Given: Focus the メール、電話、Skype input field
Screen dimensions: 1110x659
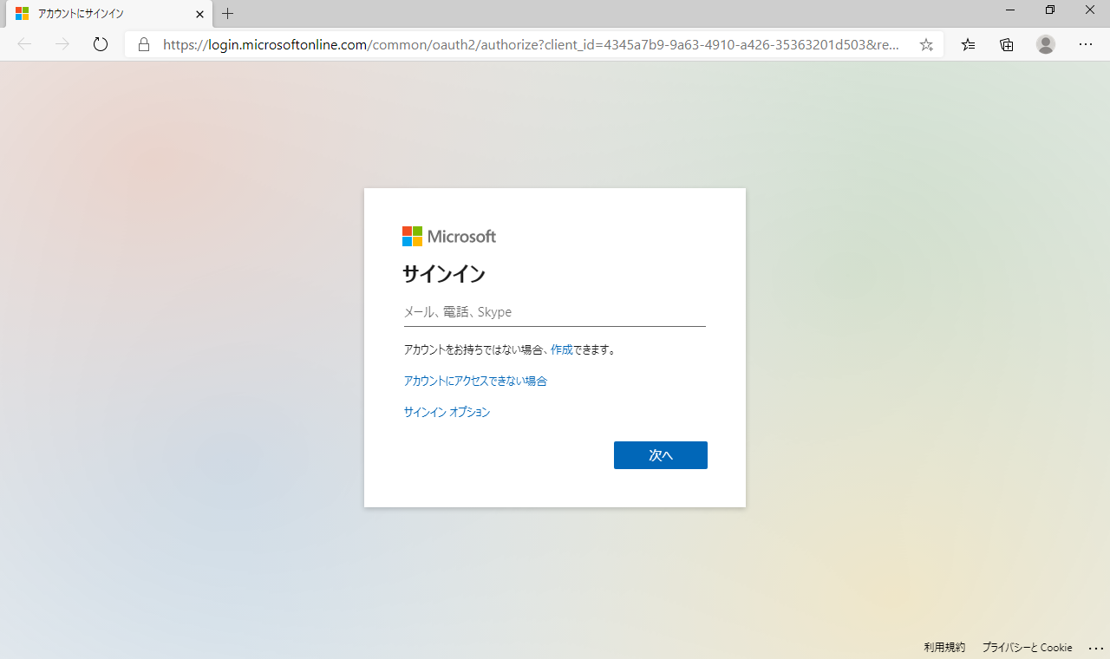Looking at the screenshot, I should (555, 312).
